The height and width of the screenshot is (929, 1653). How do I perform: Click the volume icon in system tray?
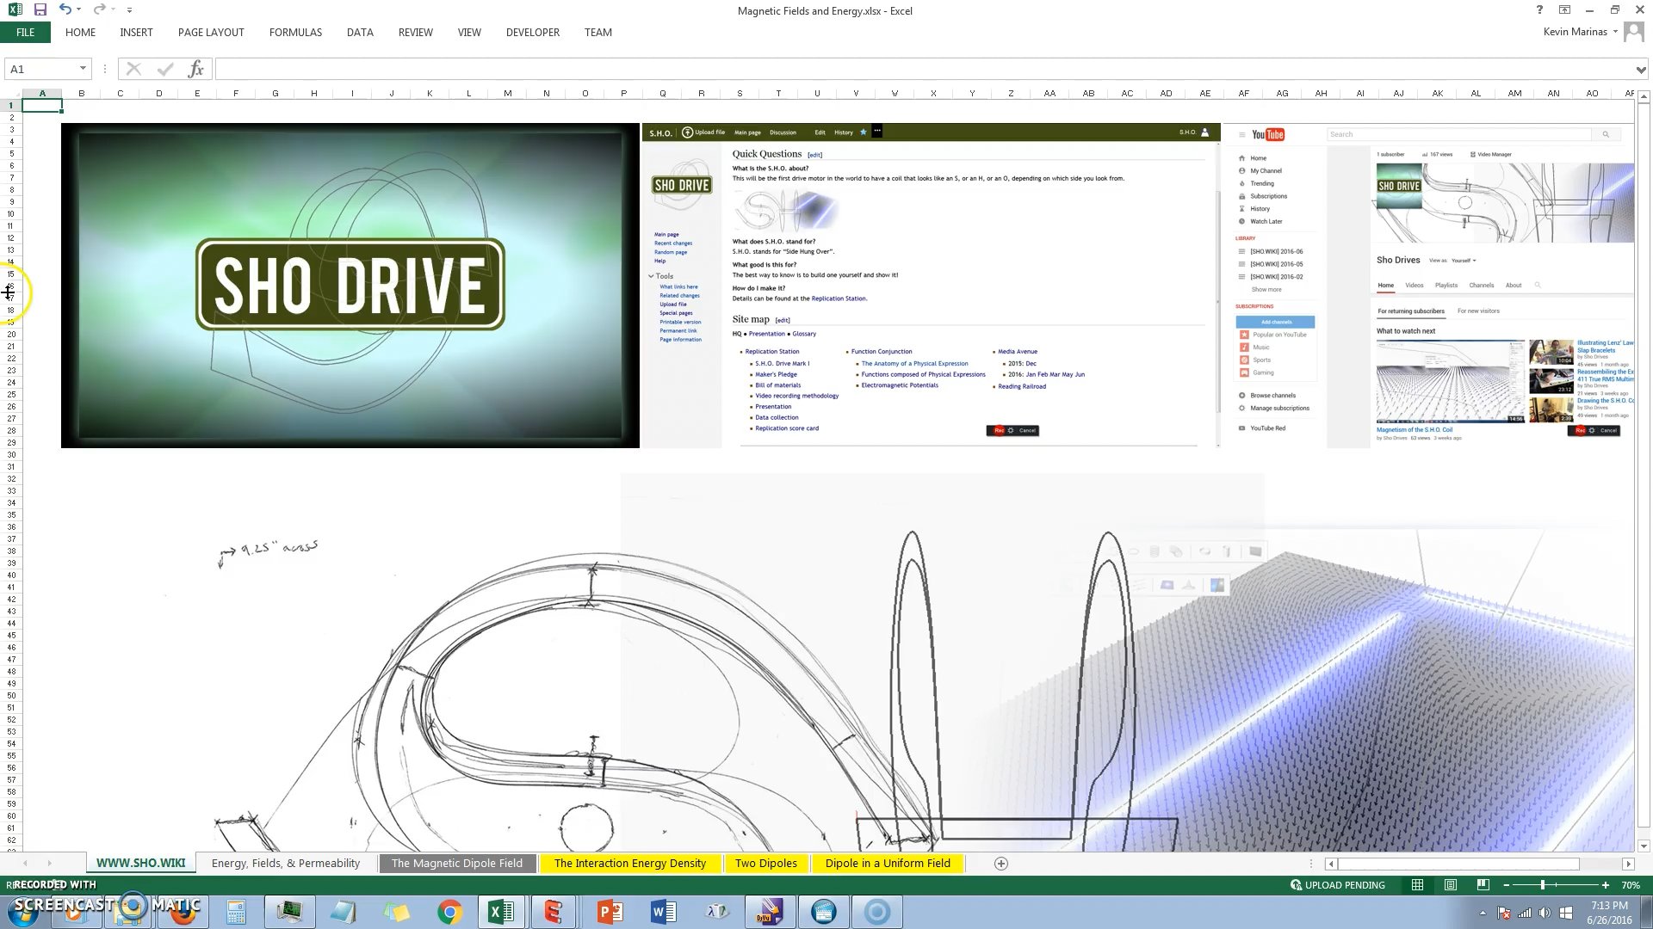point(1545,913)
